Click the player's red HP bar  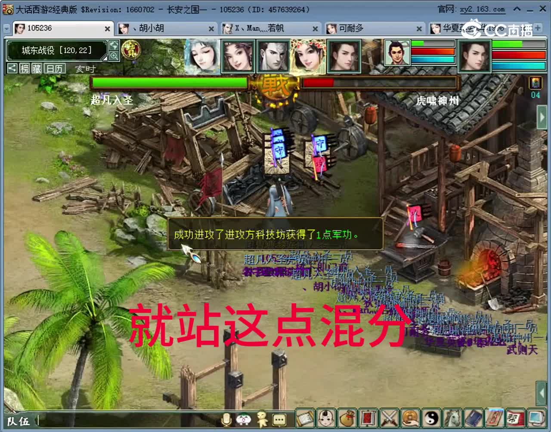[x=519, y=55]
